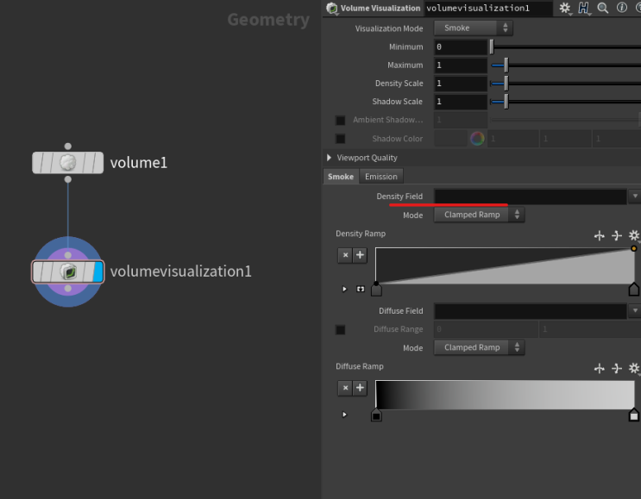Click the Density Ramp label
Image resolution: width=641 pixels, height=499 pixels.
tap(361, 234)
